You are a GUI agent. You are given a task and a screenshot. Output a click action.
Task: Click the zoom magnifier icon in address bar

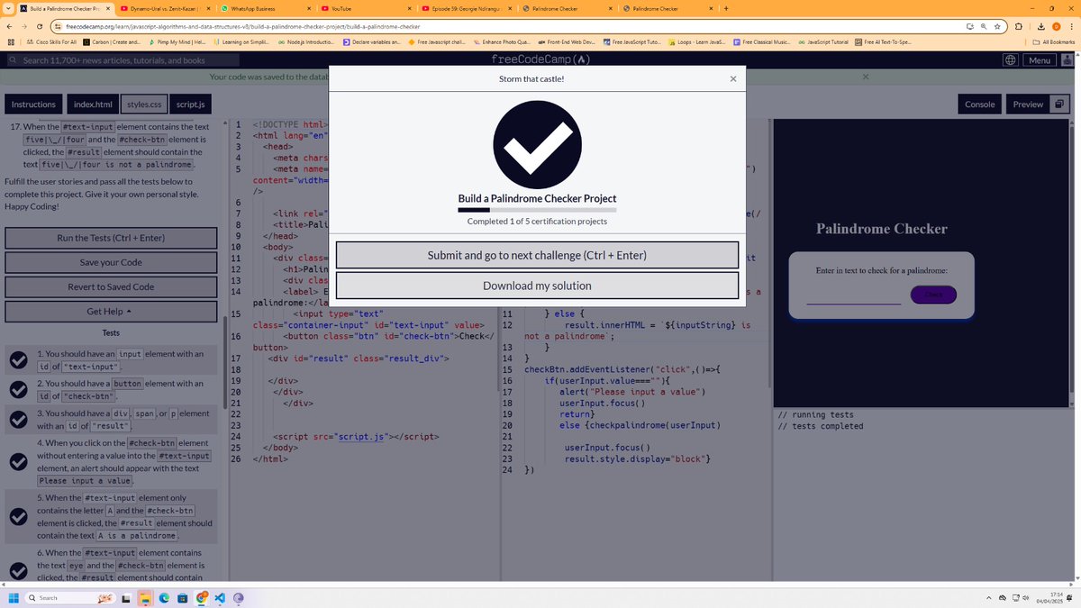pyautogui.click(x=985, y=27)
